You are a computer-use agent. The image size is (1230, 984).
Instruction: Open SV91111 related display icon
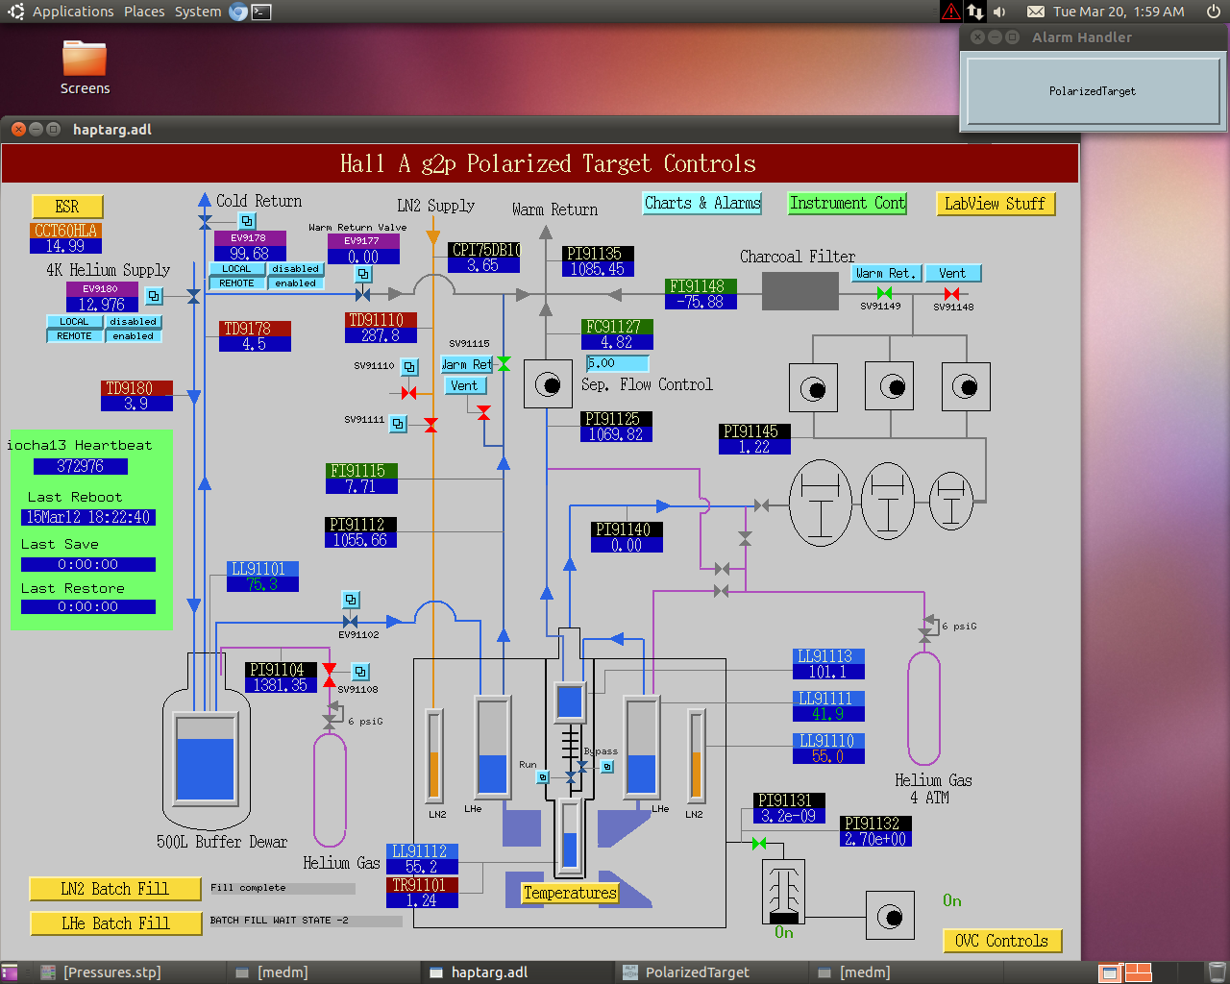(x=398, y=423)
